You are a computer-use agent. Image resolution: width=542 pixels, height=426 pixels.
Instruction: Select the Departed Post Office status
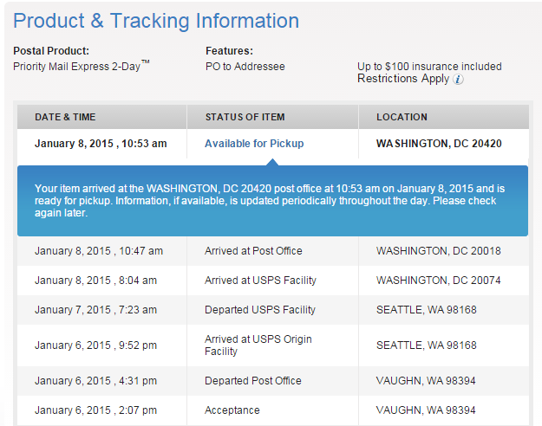(253, 381)
